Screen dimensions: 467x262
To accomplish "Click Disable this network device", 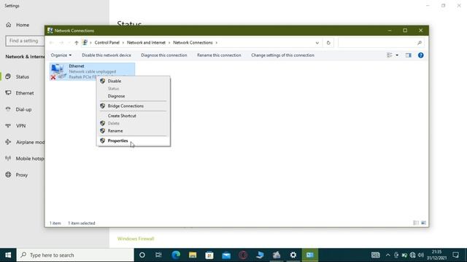I will 107,55.
